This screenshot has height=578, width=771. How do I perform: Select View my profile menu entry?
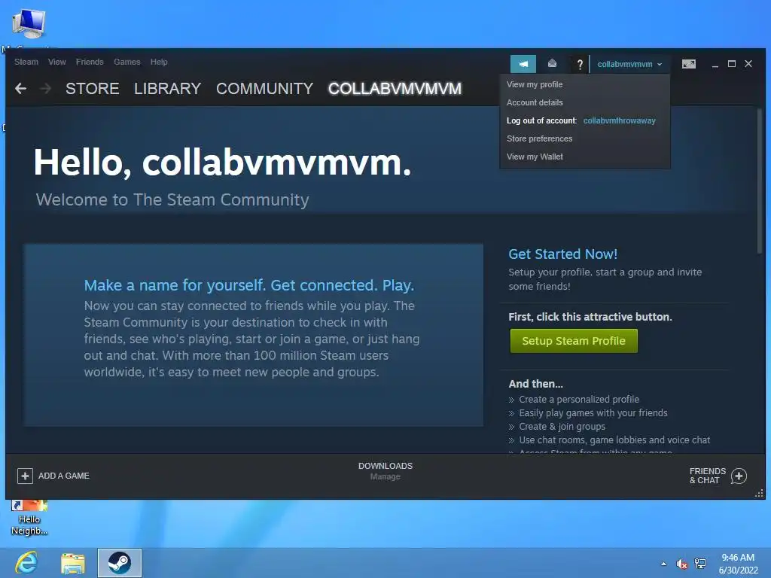584,84
